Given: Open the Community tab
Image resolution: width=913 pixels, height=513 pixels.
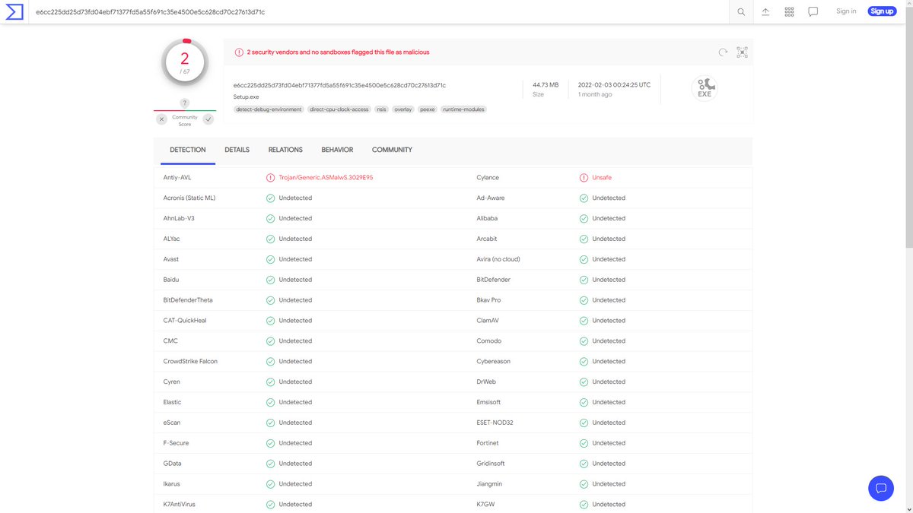Looking at the screenshot, I should pyautogui.click(x=392, y=150).
